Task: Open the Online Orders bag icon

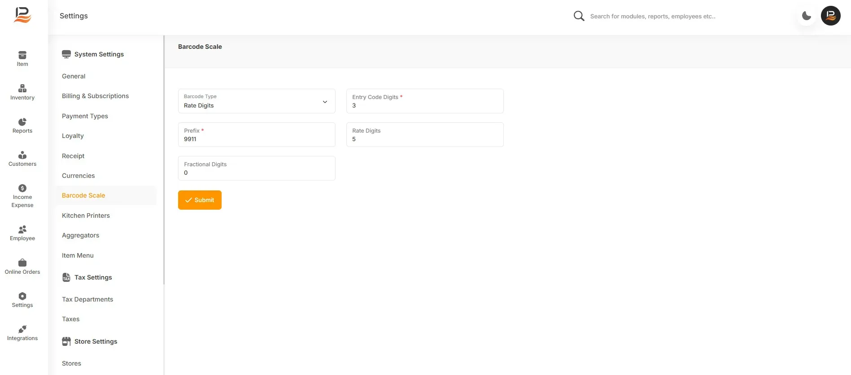Action: [22, 263]
